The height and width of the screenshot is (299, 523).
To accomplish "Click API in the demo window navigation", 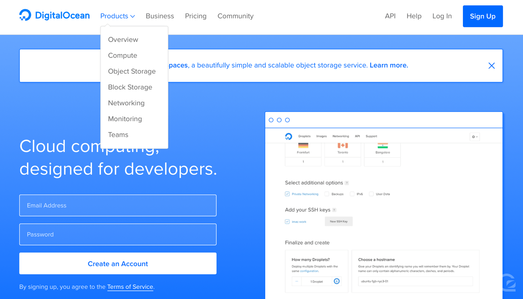I will tap(358, 136).
